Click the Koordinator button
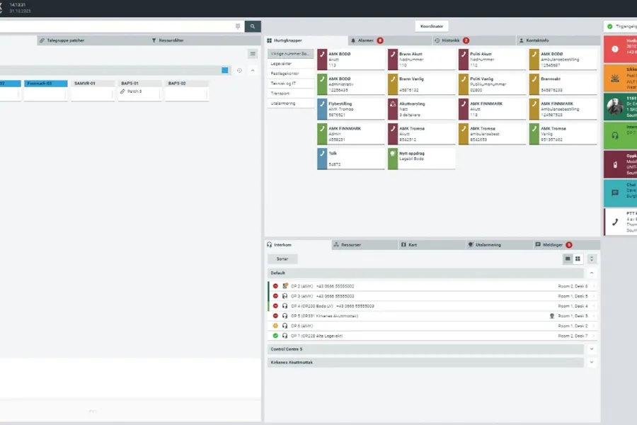Image resolution: width=637 pixels, height=425 pixels. click(432, 26)
